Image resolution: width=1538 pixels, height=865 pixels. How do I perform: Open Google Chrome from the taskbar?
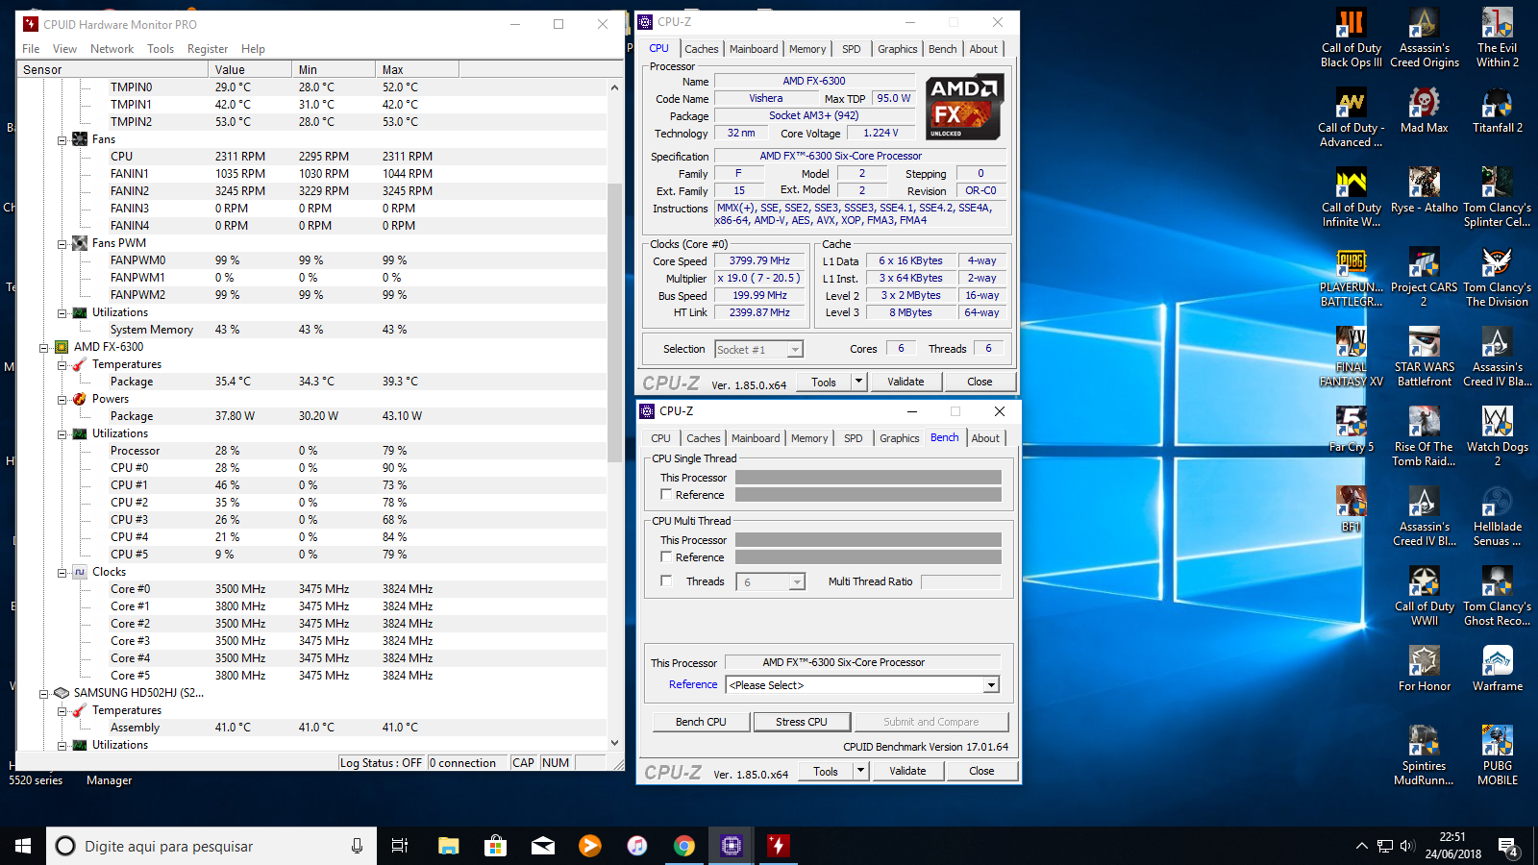click(684, 846)
